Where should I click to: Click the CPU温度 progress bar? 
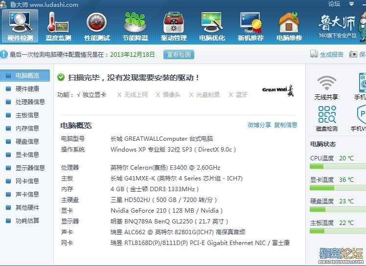[338, 166]
